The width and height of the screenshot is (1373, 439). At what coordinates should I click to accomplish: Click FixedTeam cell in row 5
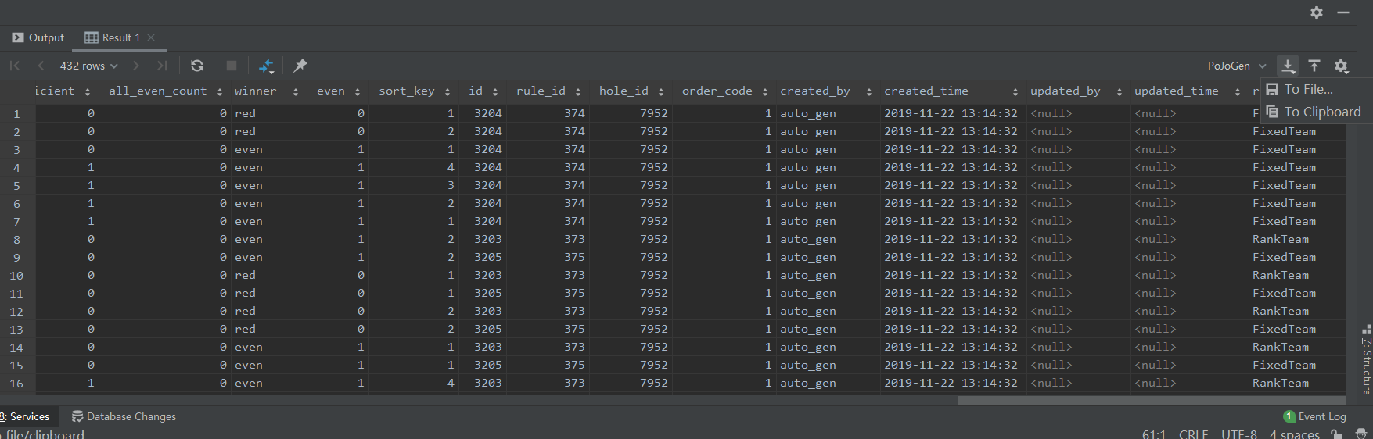pos(1297,185)
